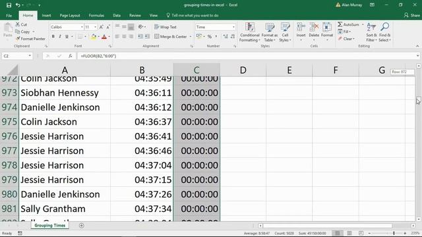Open Find & Select
The width and height of the screenshot is (422, 237).
[384, 32]
